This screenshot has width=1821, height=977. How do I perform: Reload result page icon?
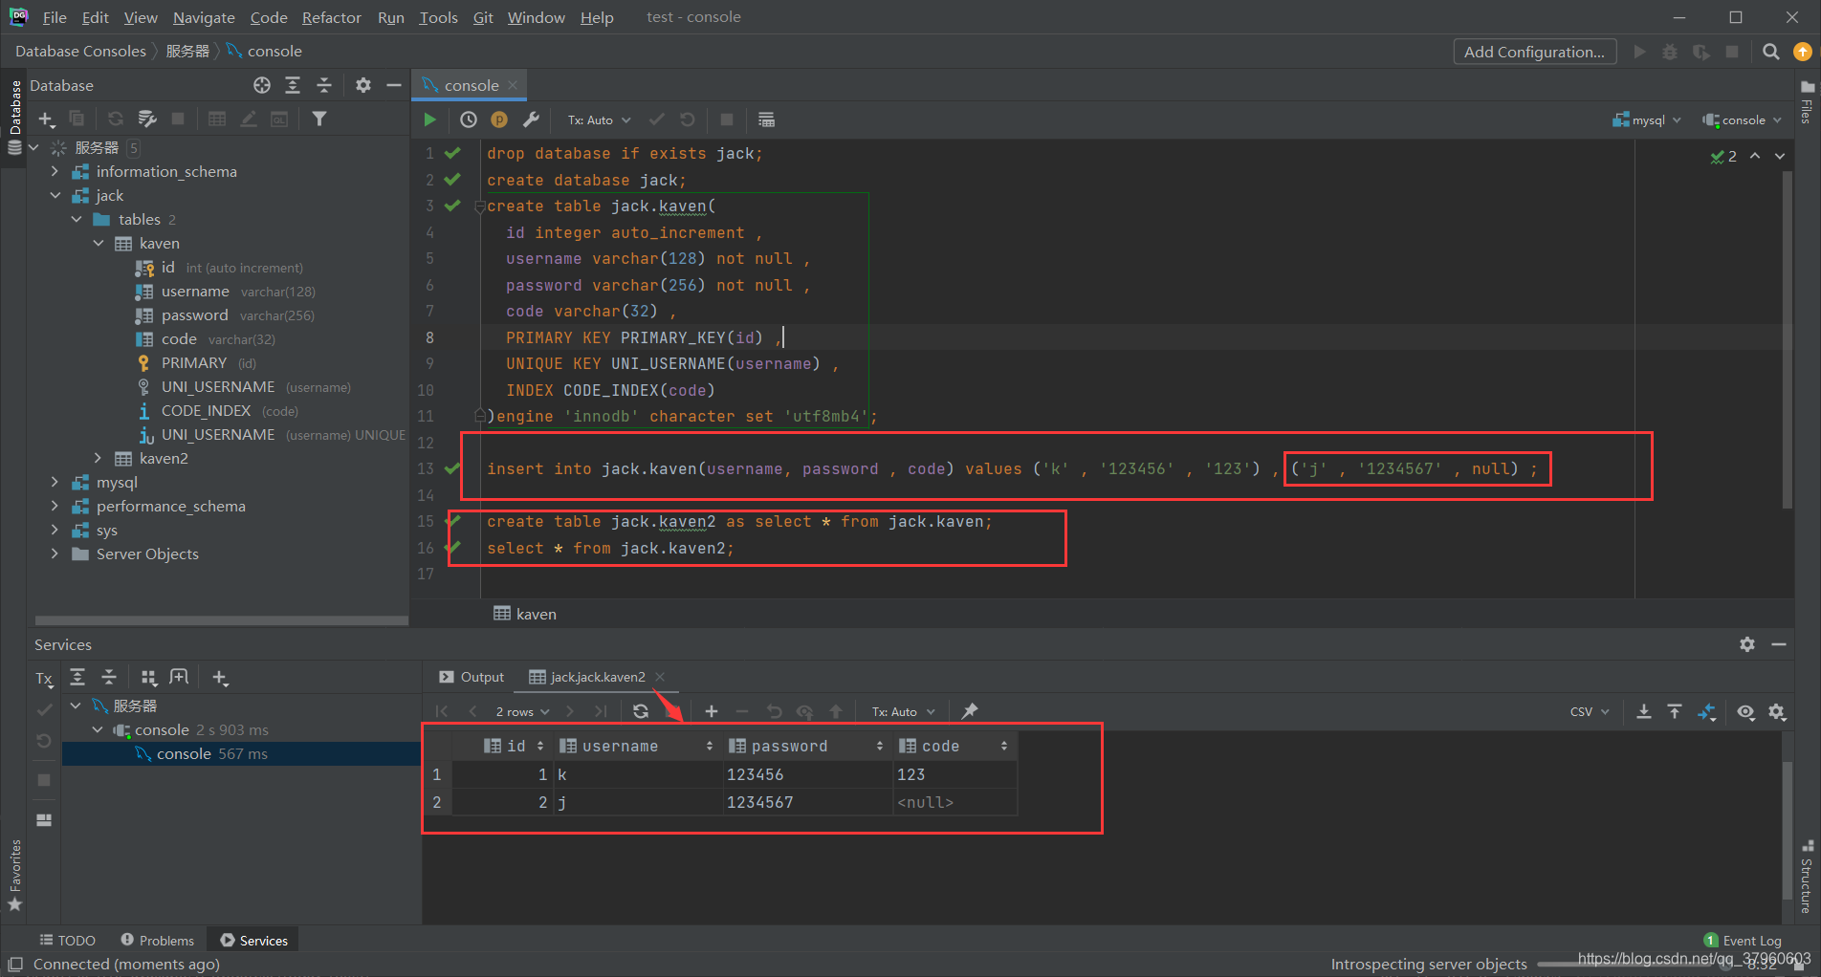coord(641,711)
